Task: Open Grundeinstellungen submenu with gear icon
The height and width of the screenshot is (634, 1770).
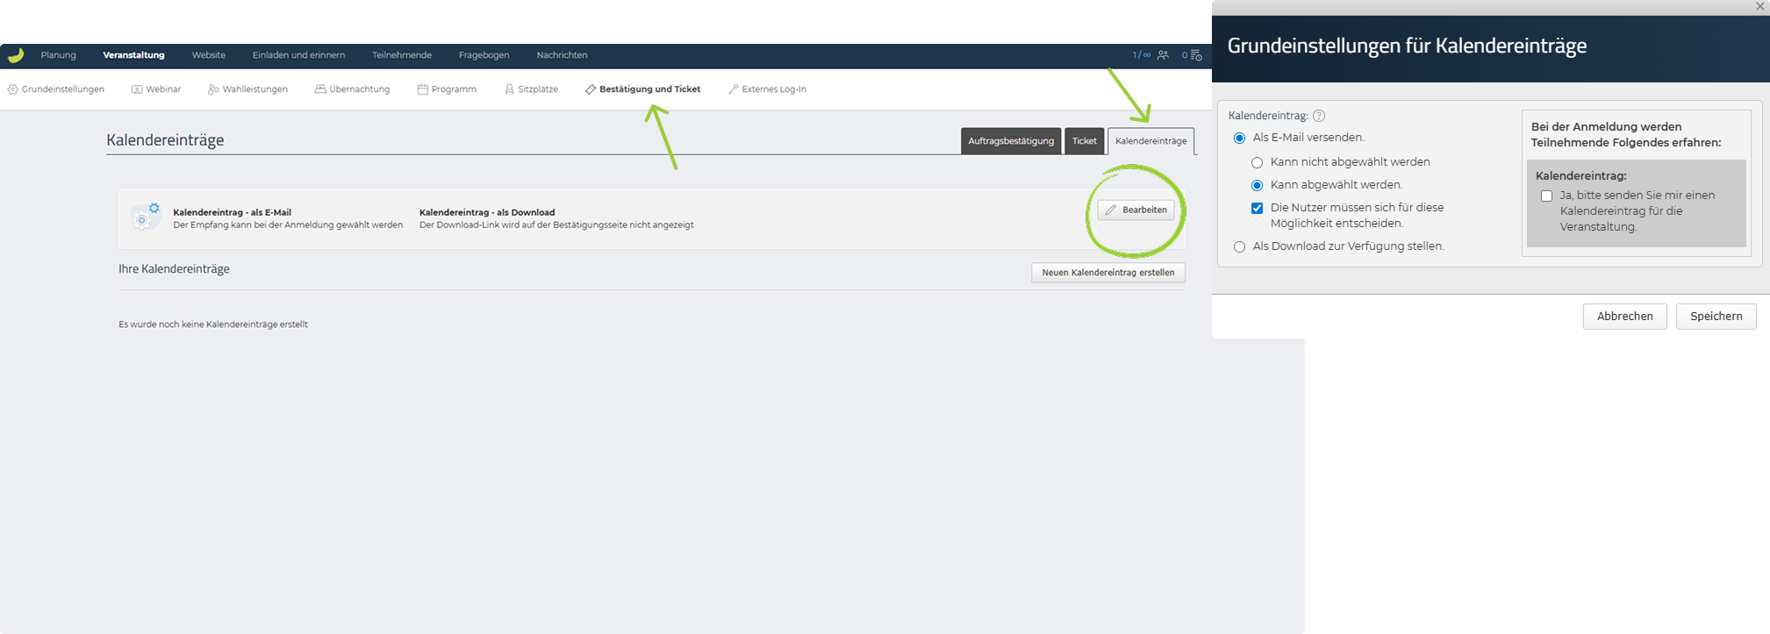Action: click(x=56, y=89)
